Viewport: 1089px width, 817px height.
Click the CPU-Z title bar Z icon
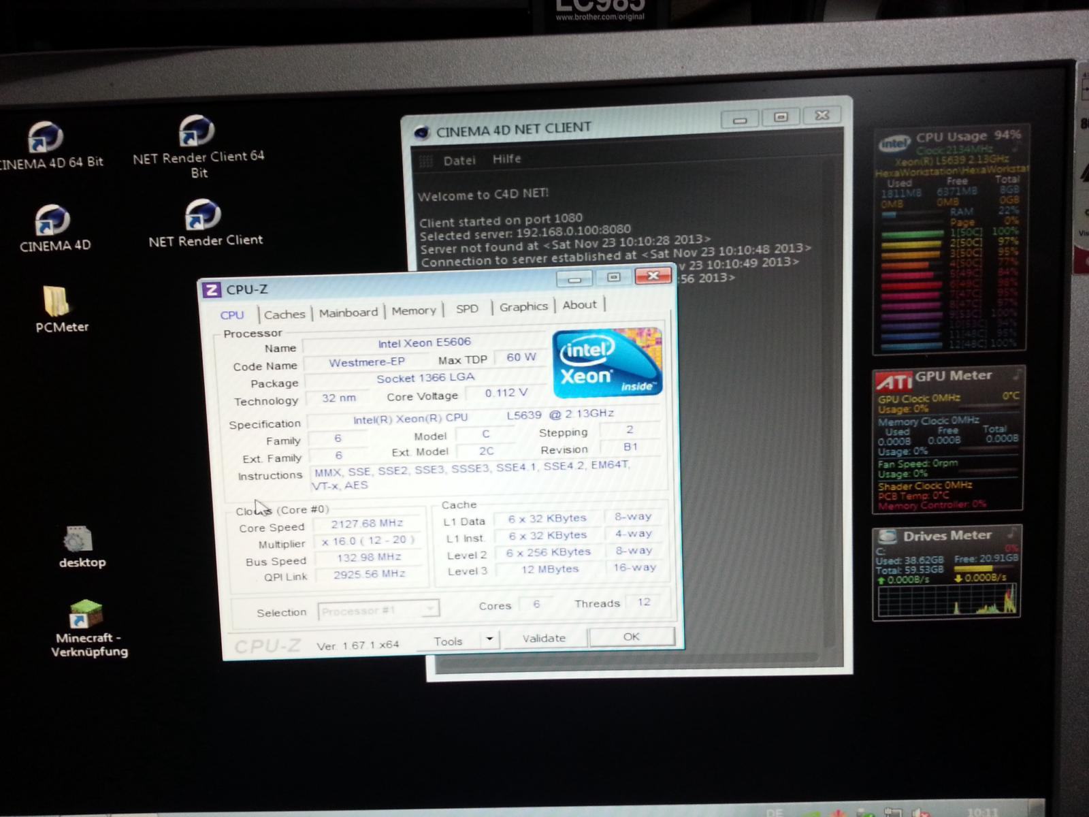[x=212, y=290]
